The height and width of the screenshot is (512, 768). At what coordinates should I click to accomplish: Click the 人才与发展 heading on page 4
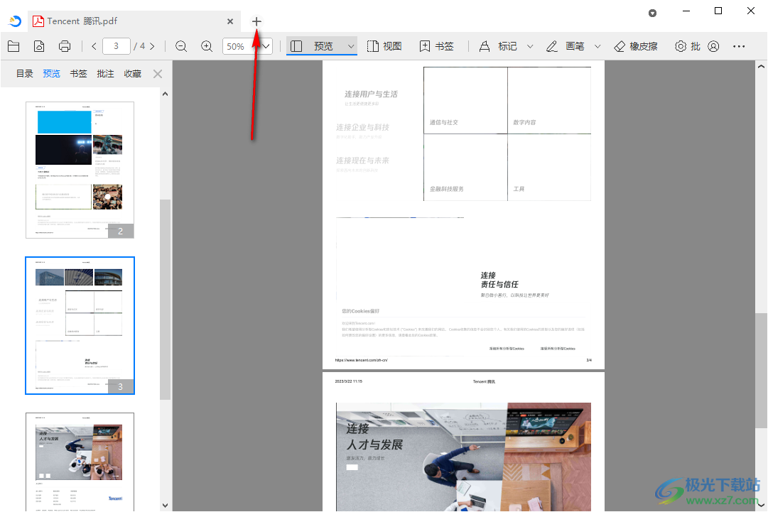(x=374, y=445)
